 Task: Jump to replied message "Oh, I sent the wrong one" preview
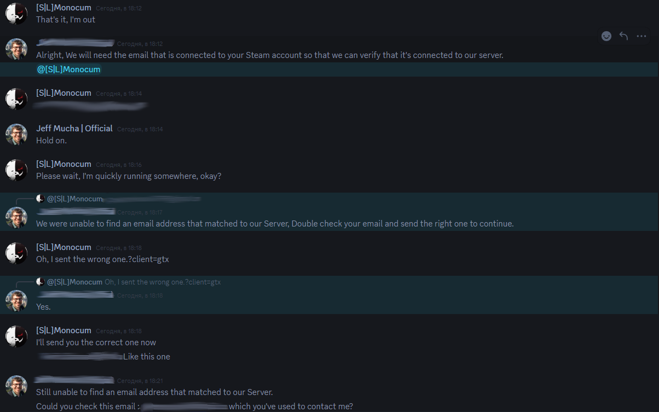pyautogui.click(x=163, y=282)
